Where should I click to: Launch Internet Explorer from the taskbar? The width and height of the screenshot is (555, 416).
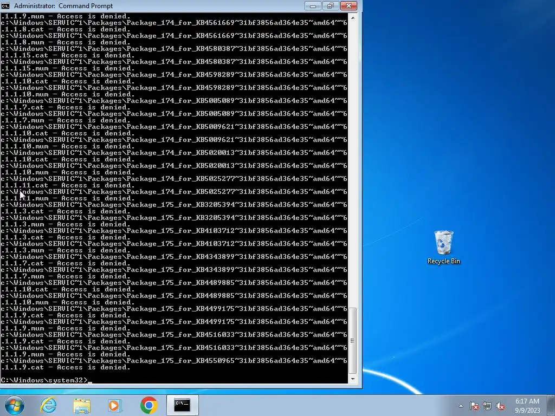(48, 405)
